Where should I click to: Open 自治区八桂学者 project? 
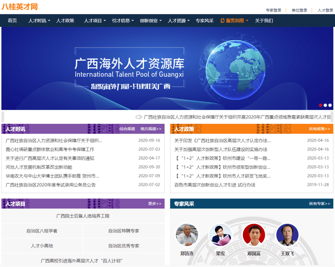point(42,231)
